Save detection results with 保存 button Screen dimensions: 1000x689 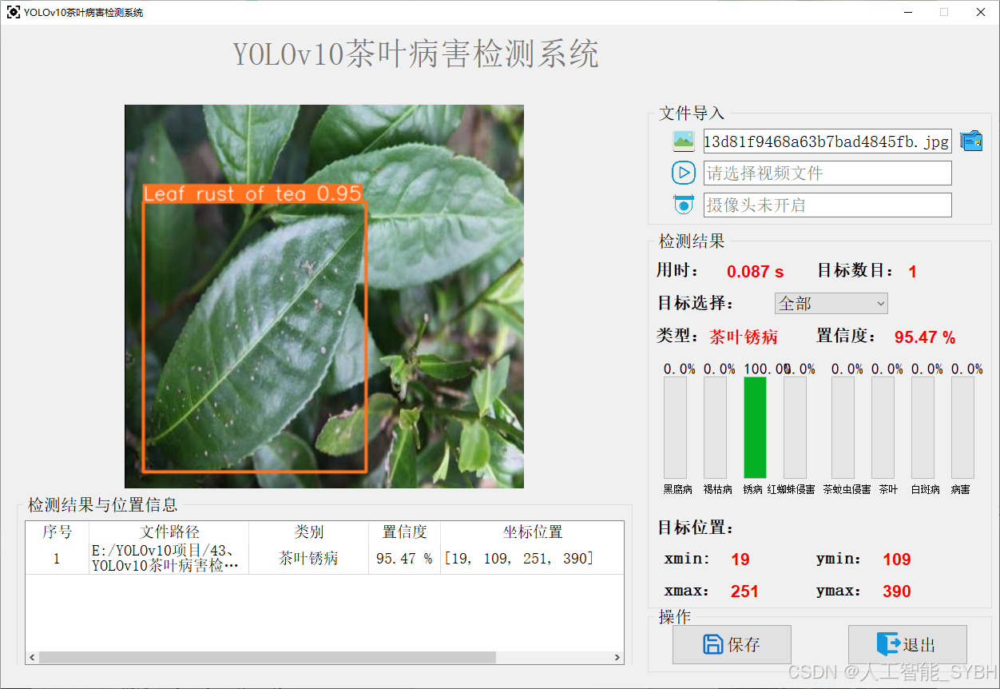(732, 644)
